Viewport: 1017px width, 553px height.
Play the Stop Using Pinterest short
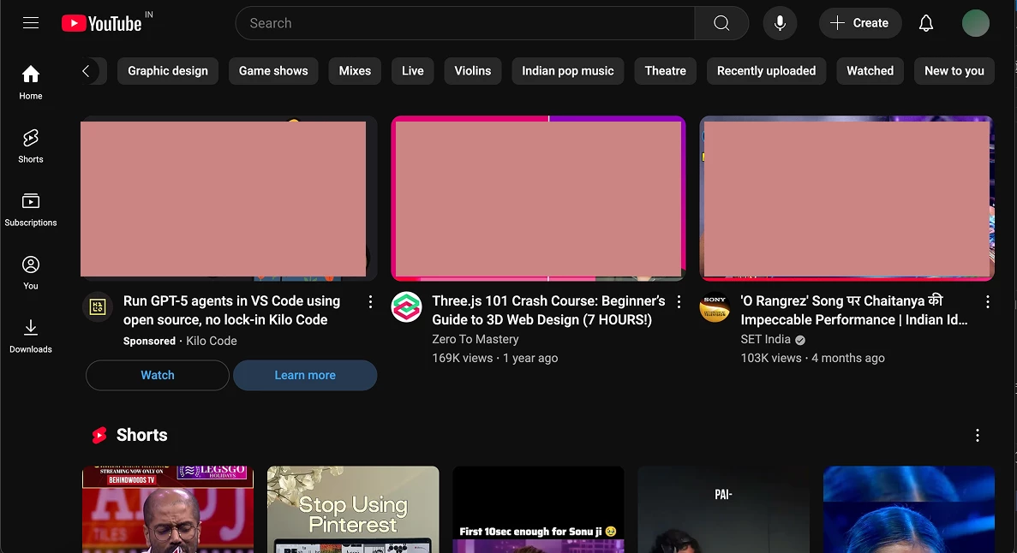[353, 509]
